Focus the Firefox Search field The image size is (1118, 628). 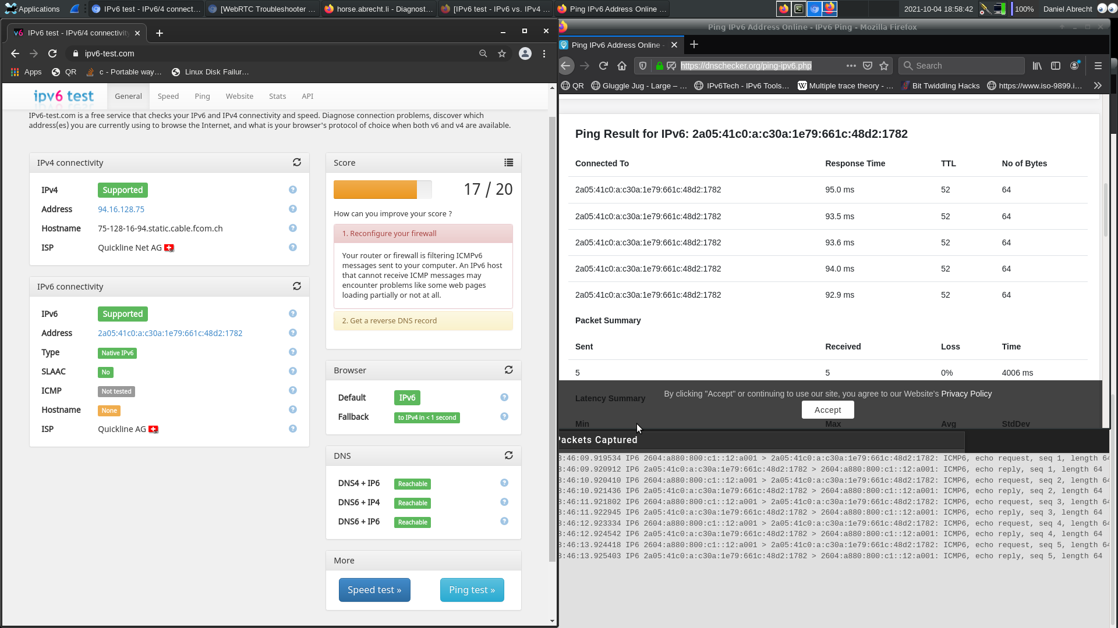pos(961,66)
